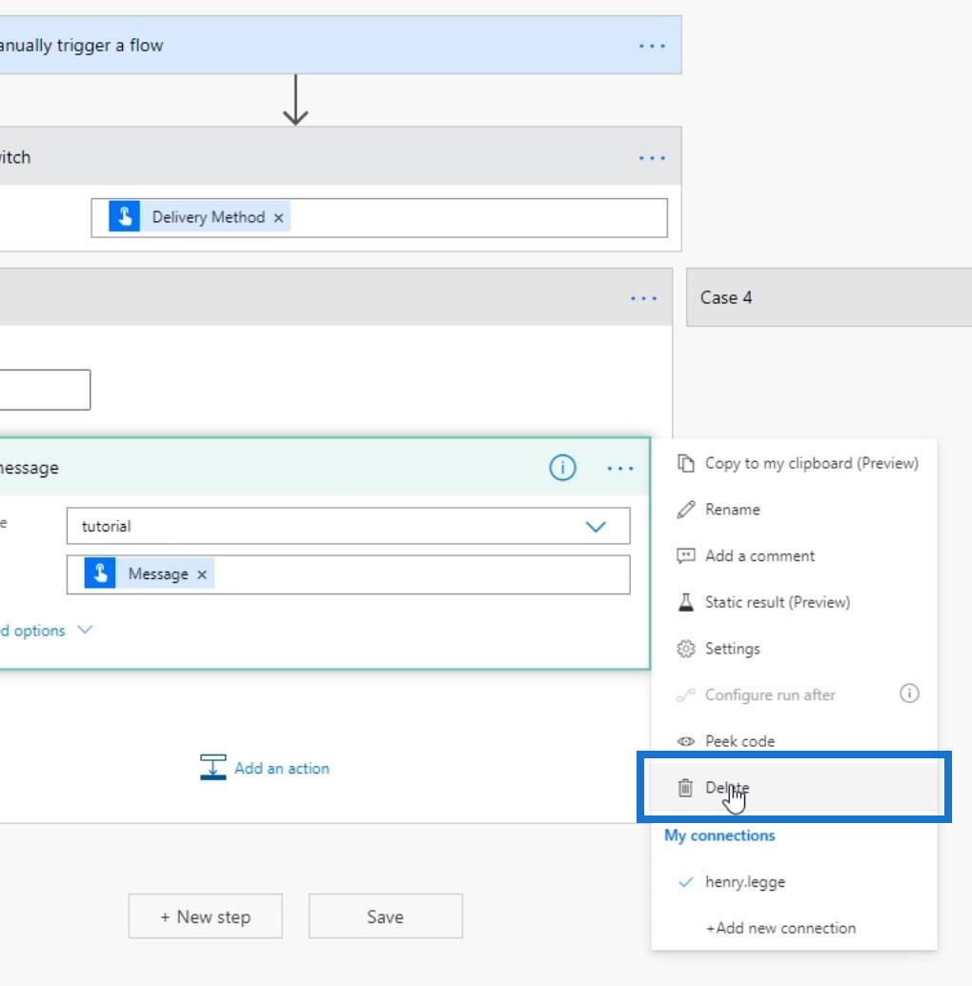Click the Configure run after info icon
Viewport: 972px width, 986px height.
[x=909, y=694]
